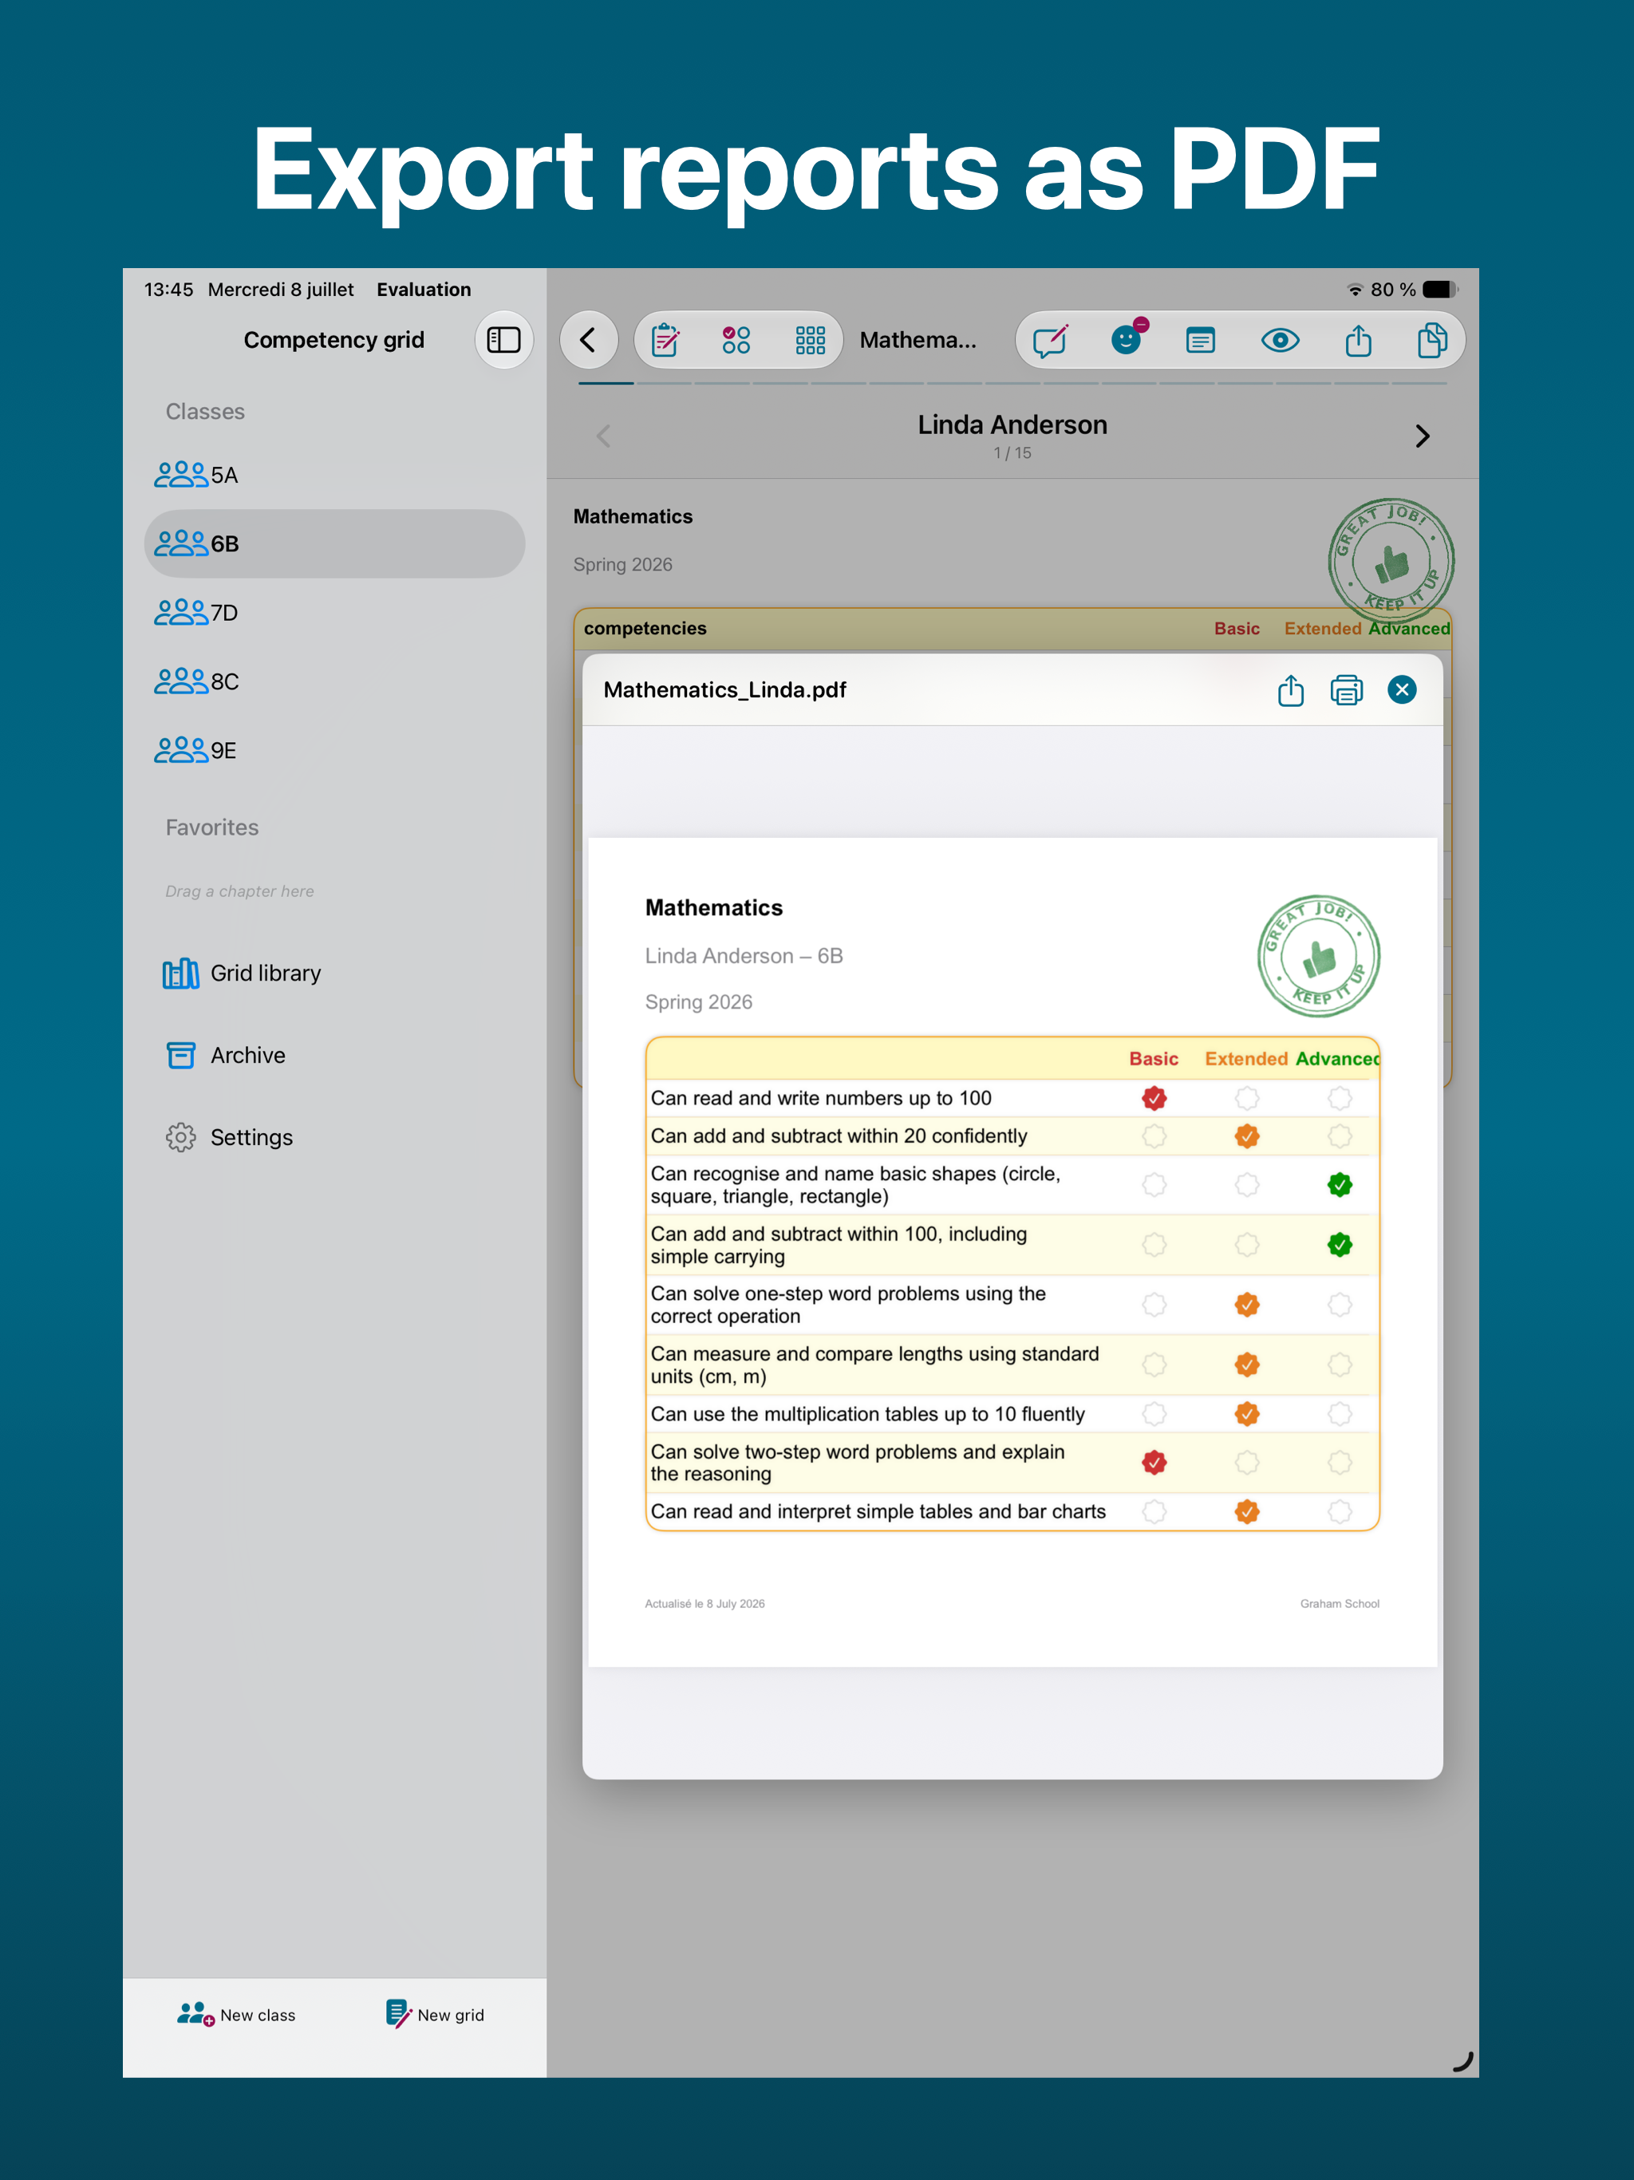Click the Mathematics_Linda.pdf file name
Screen dimensions: 1634x2180
[724, 690]
